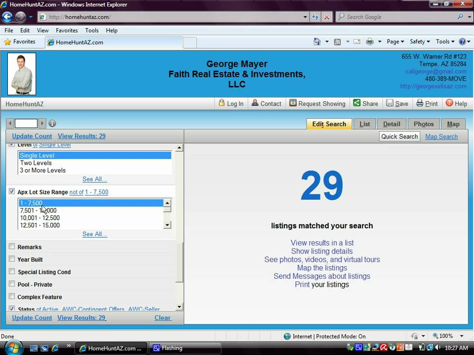The width and height of the screenshot is (474, 355).
Task: Click the Log In padlock button
Action: 231,104
